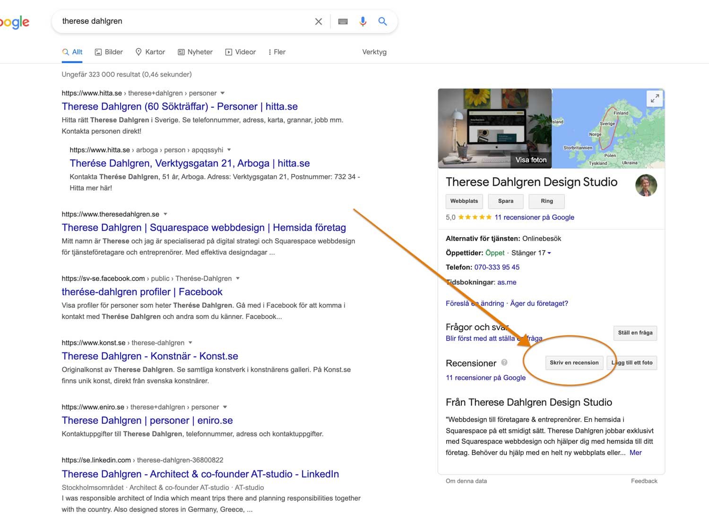Click the help question mark next to Recensioner
The height and width of the screenshot is (523, 709).
click(x=504, y=363)
